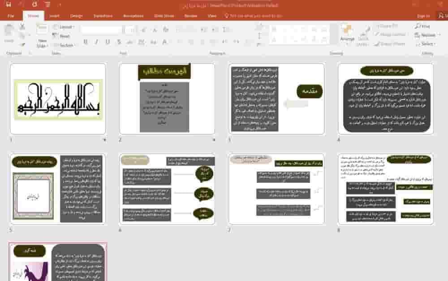Image resolution: width=448 pixels, height=281 pixels.
Task: Expand the Section dropdown
Action: [x=64, y=45]
